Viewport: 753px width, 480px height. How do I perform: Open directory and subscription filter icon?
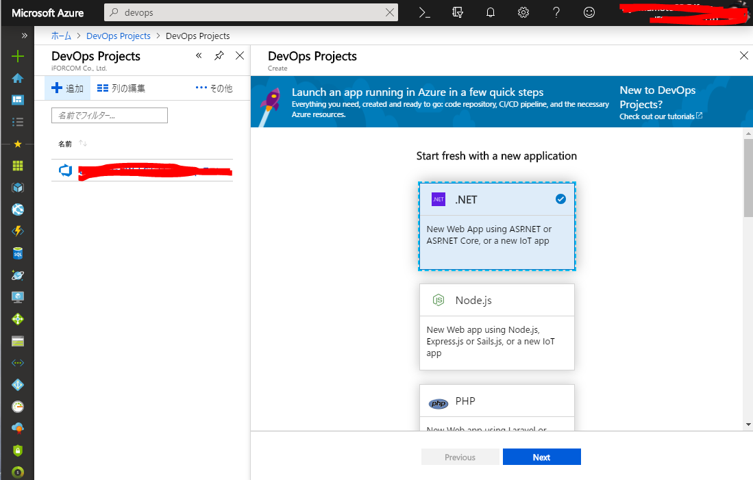458,12
